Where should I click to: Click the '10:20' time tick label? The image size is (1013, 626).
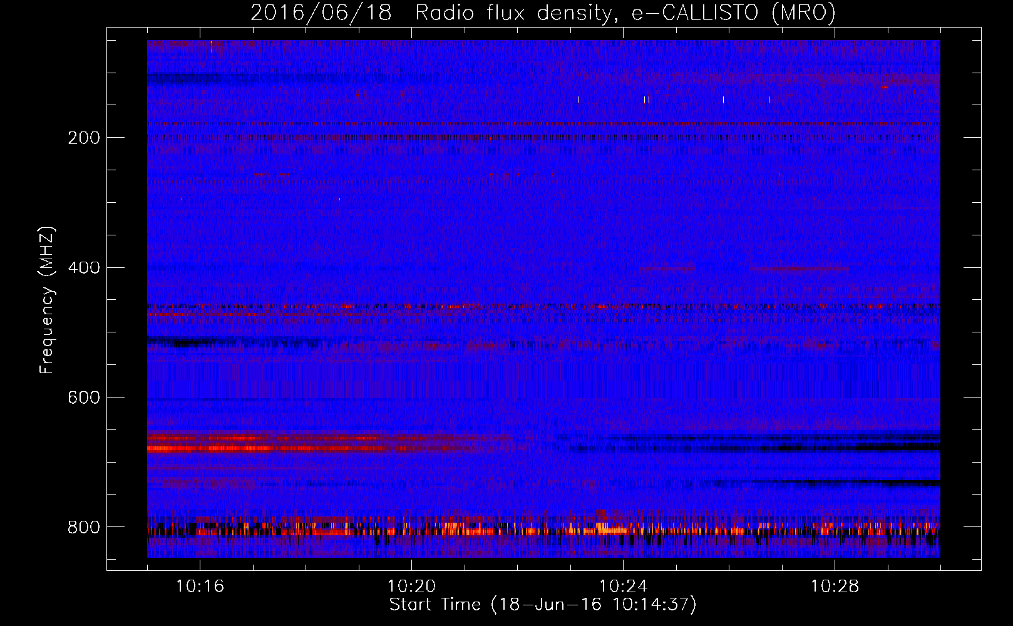point(411,587)
